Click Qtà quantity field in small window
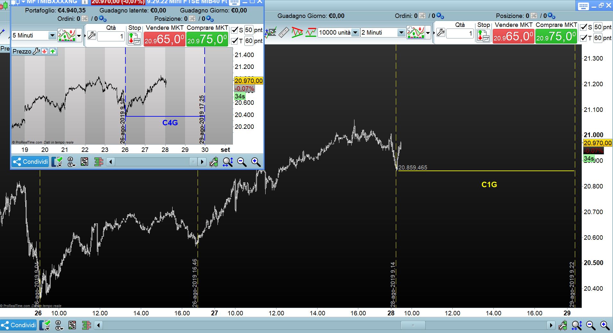 pyautogui.click(x=111, y=36)
